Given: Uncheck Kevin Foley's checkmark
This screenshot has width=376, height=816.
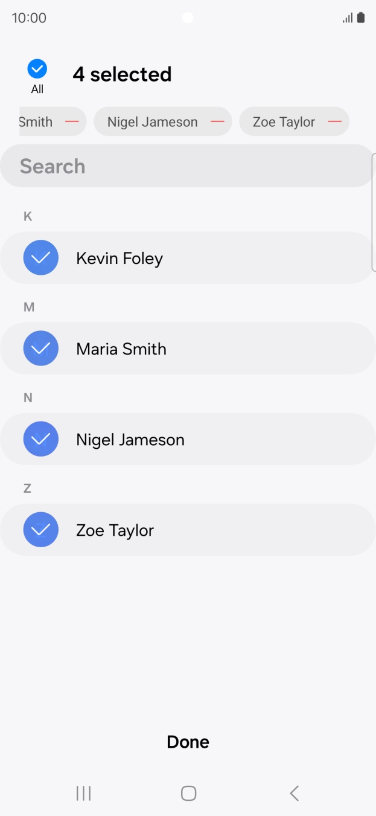Looking at the screenshot, I should coord(41,258).
